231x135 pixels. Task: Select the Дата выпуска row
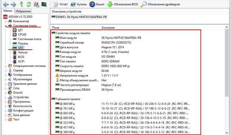pyautogui.click(x=89, y=47)
